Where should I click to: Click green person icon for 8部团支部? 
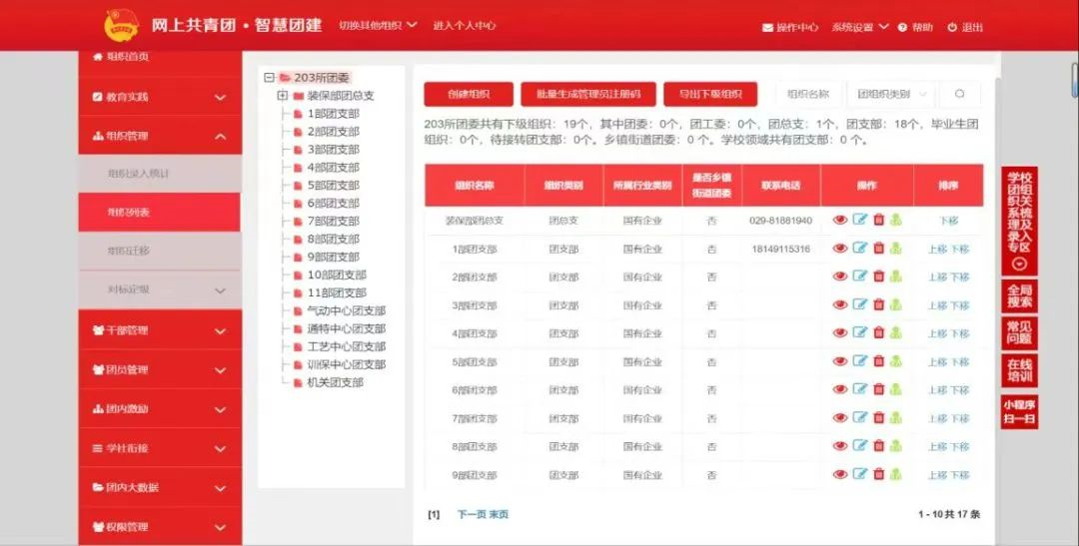click(x=895, y=445)
